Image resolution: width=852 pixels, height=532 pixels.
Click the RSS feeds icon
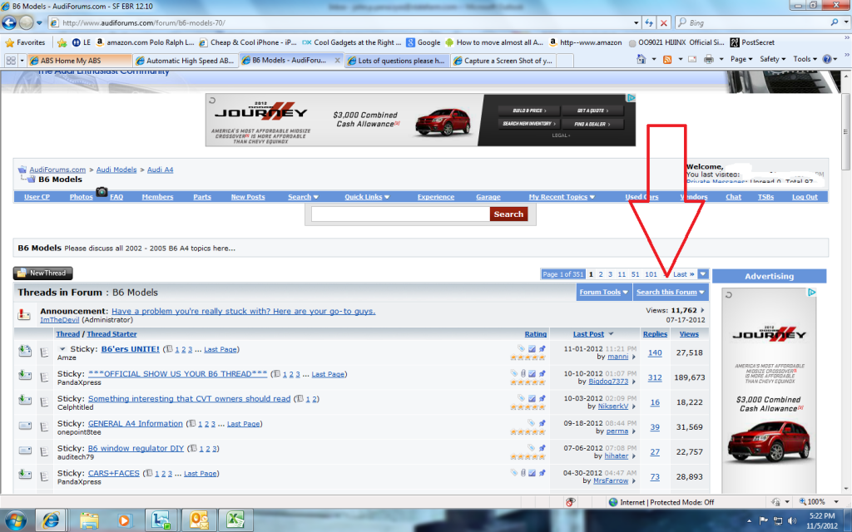coord(667,59)
